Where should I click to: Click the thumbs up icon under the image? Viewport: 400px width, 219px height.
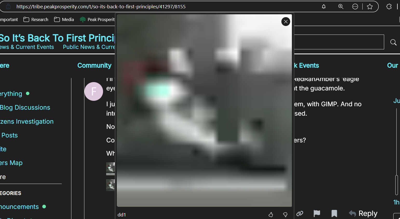pos(271,215)
